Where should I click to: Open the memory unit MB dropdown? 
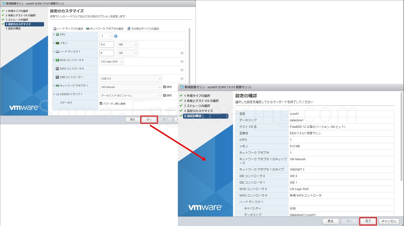click(x=128, y=45)
